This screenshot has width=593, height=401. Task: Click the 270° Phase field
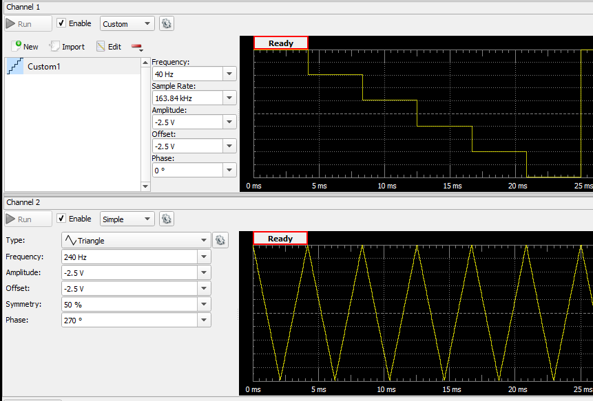129,320
